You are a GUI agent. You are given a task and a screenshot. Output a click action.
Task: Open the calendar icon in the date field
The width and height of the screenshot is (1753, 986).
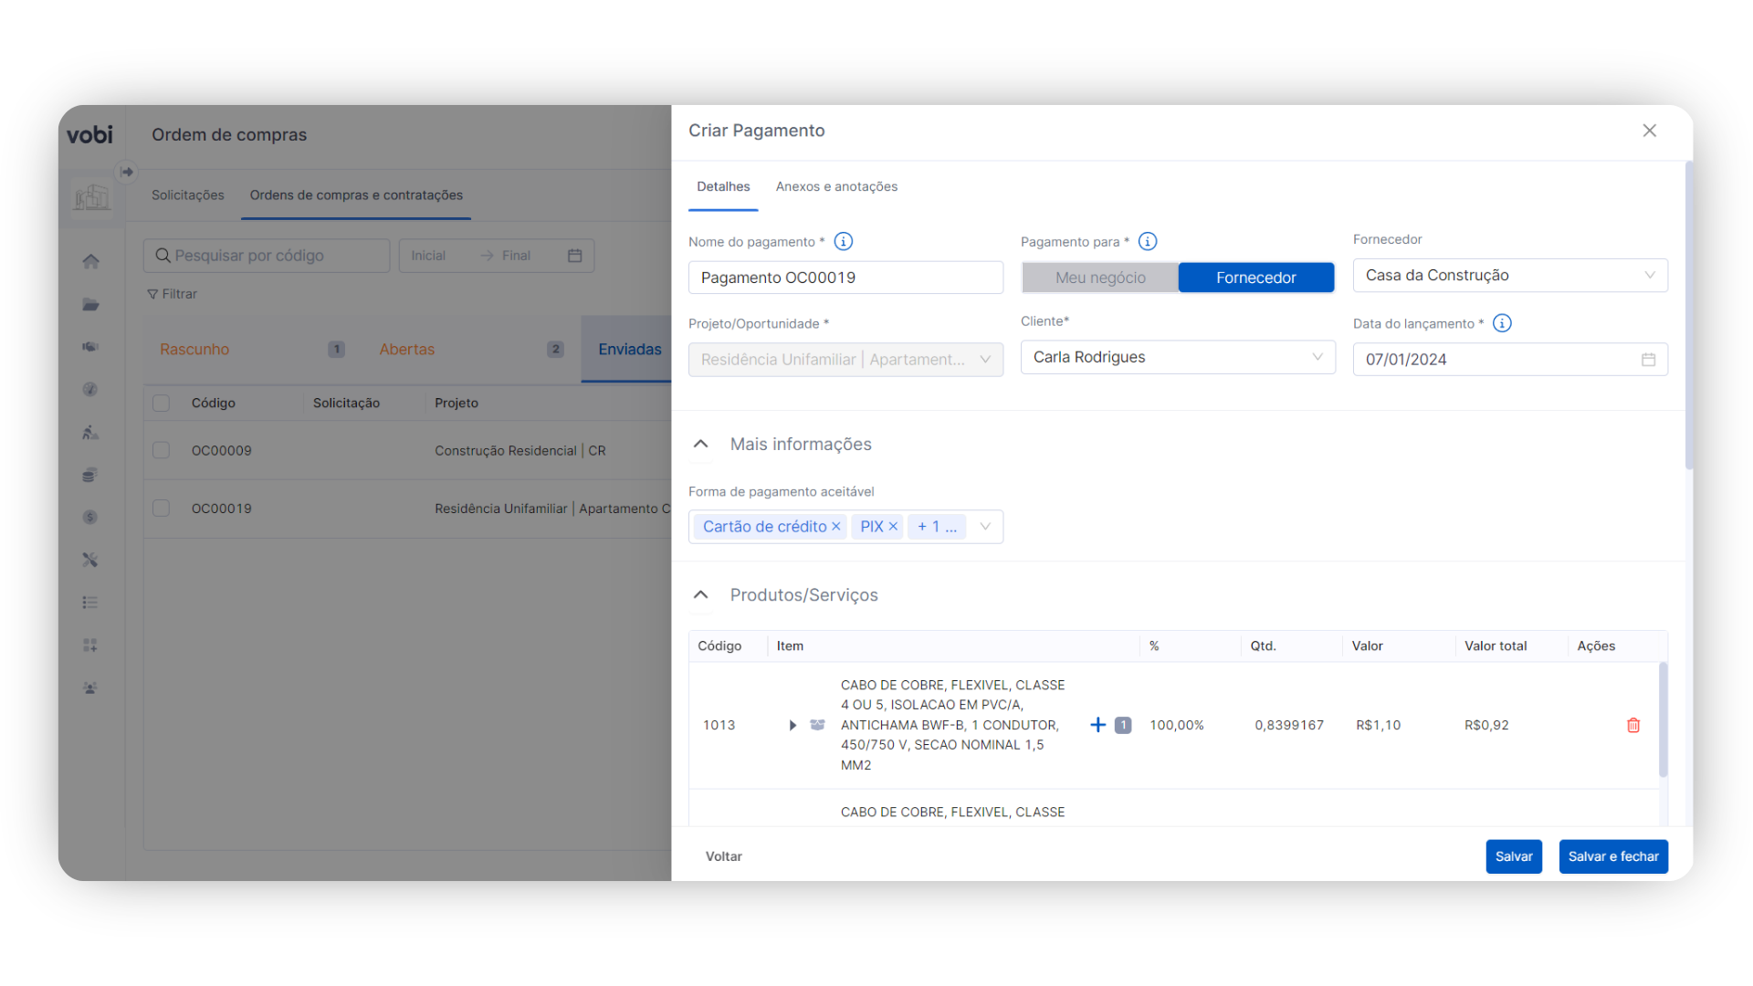click(1648, 360)
